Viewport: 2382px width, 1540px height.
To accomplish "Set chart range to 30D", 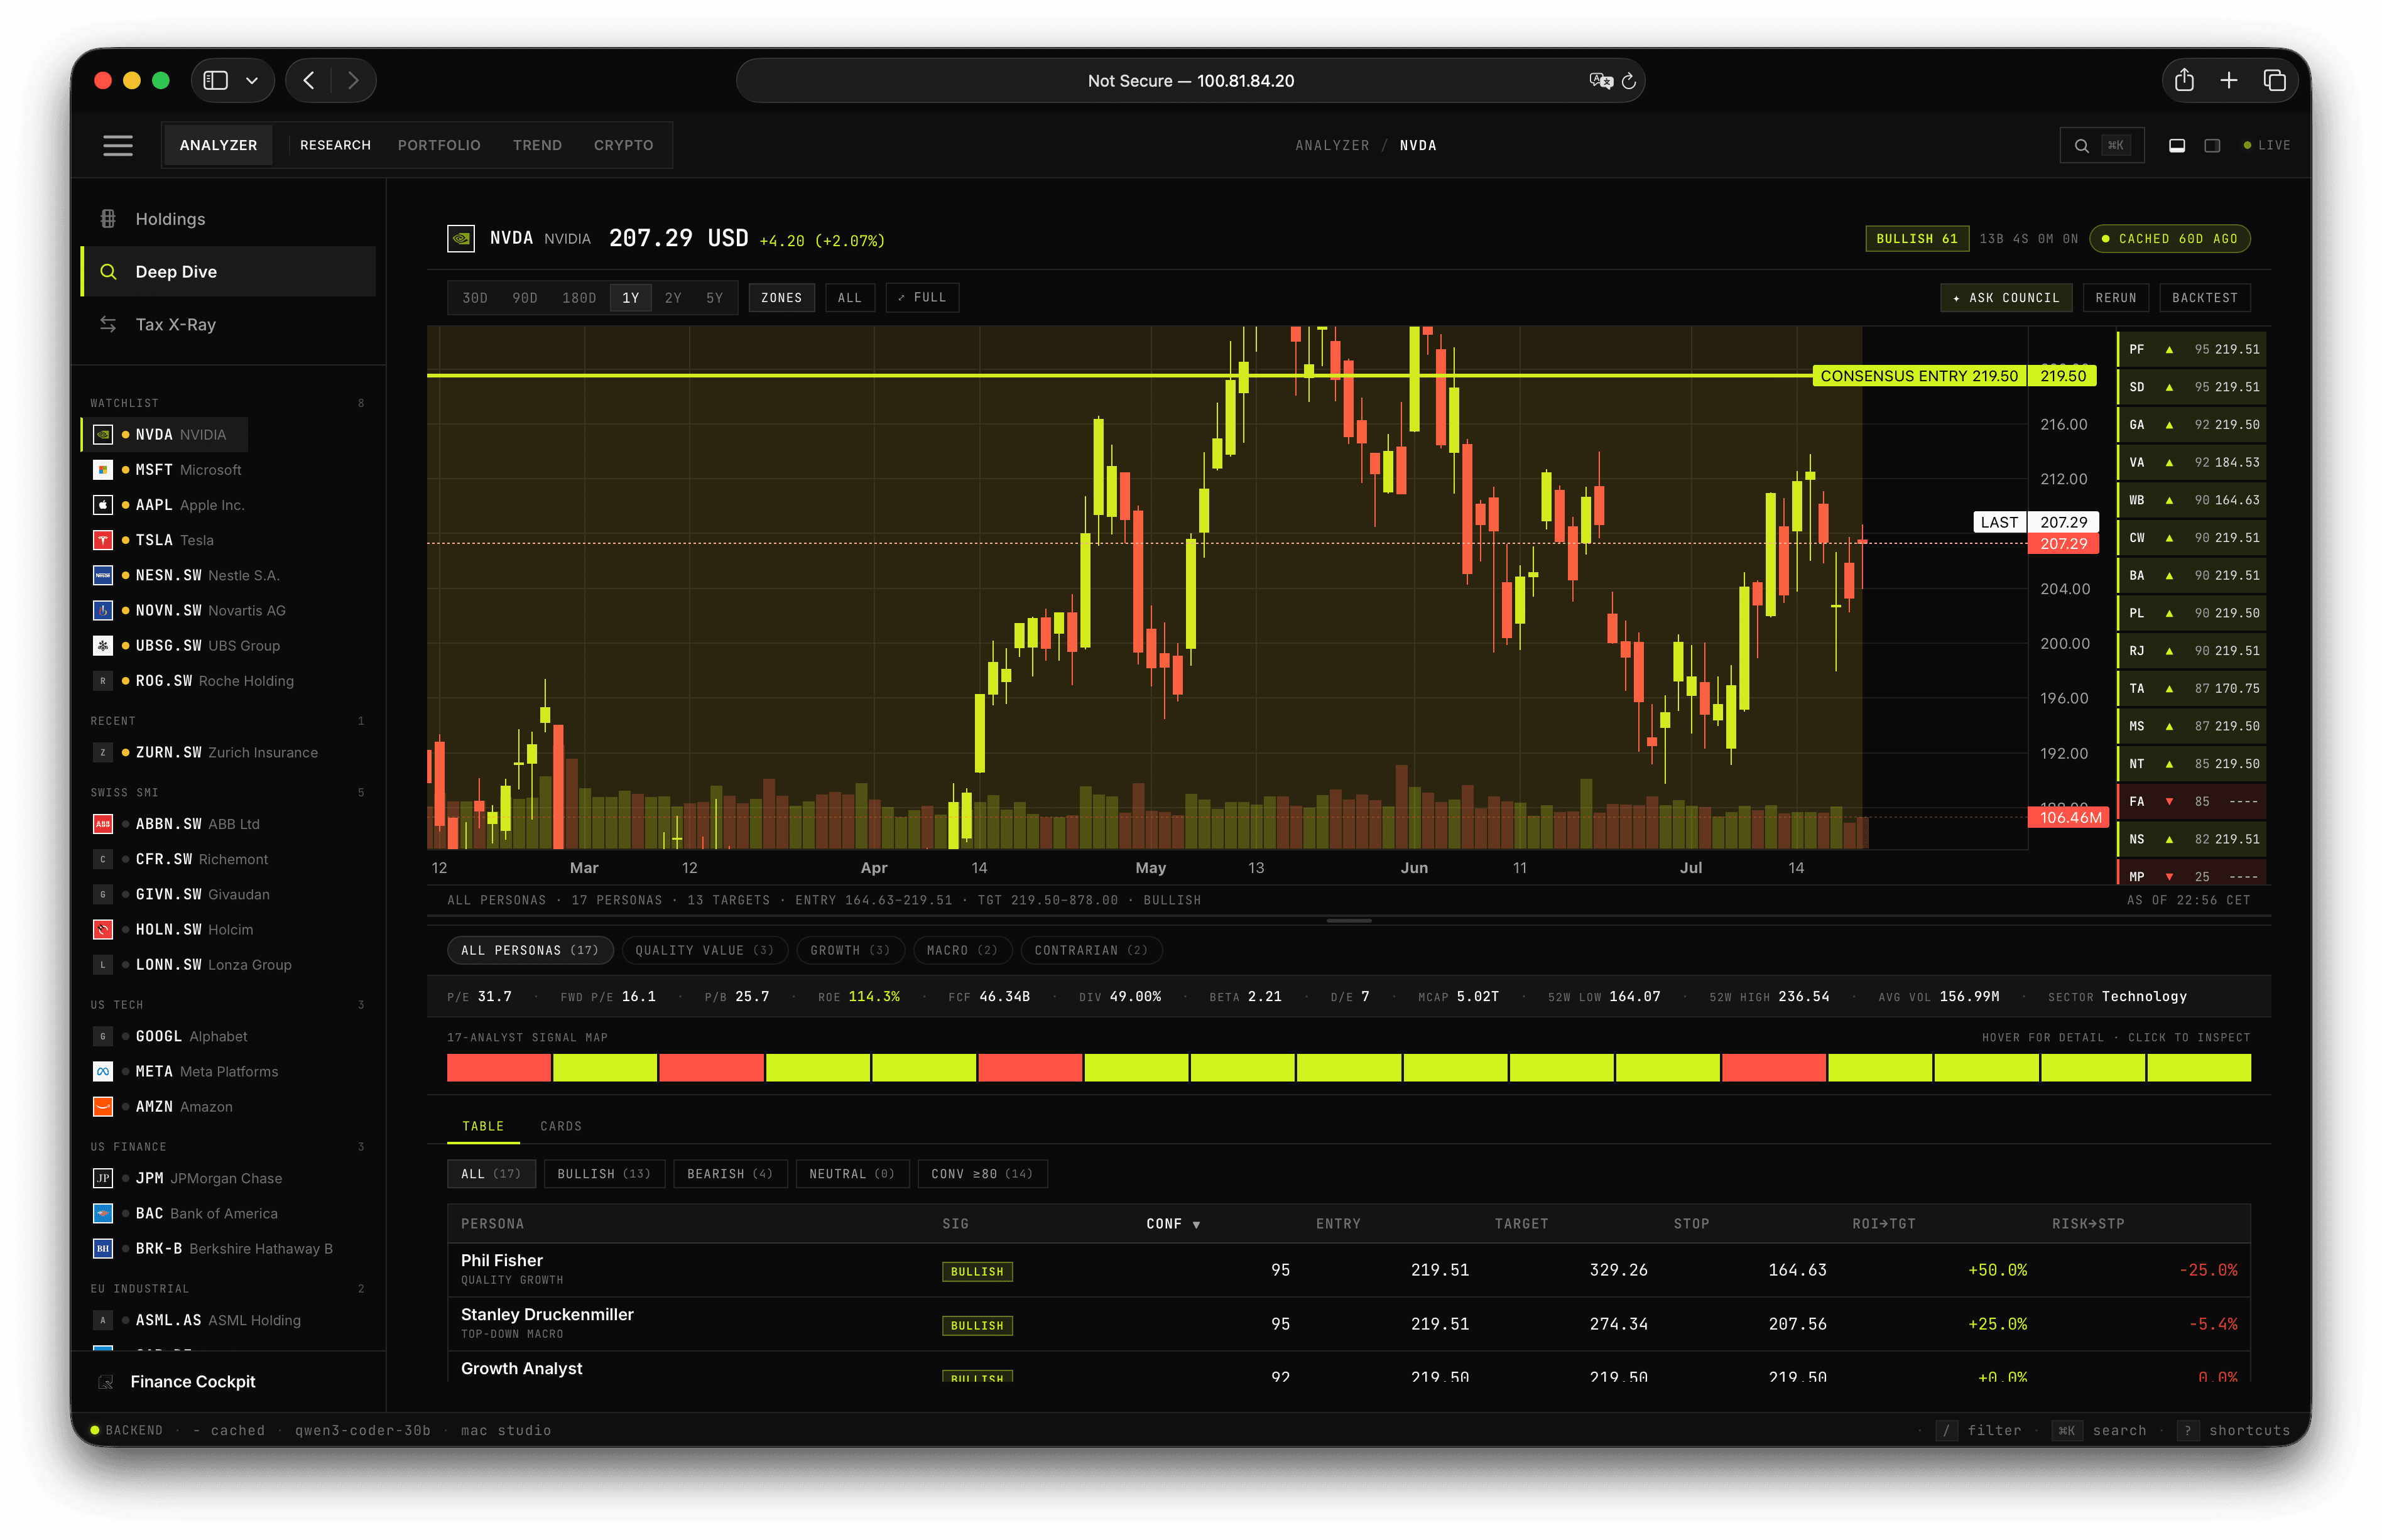I will (x=475, y=298).
